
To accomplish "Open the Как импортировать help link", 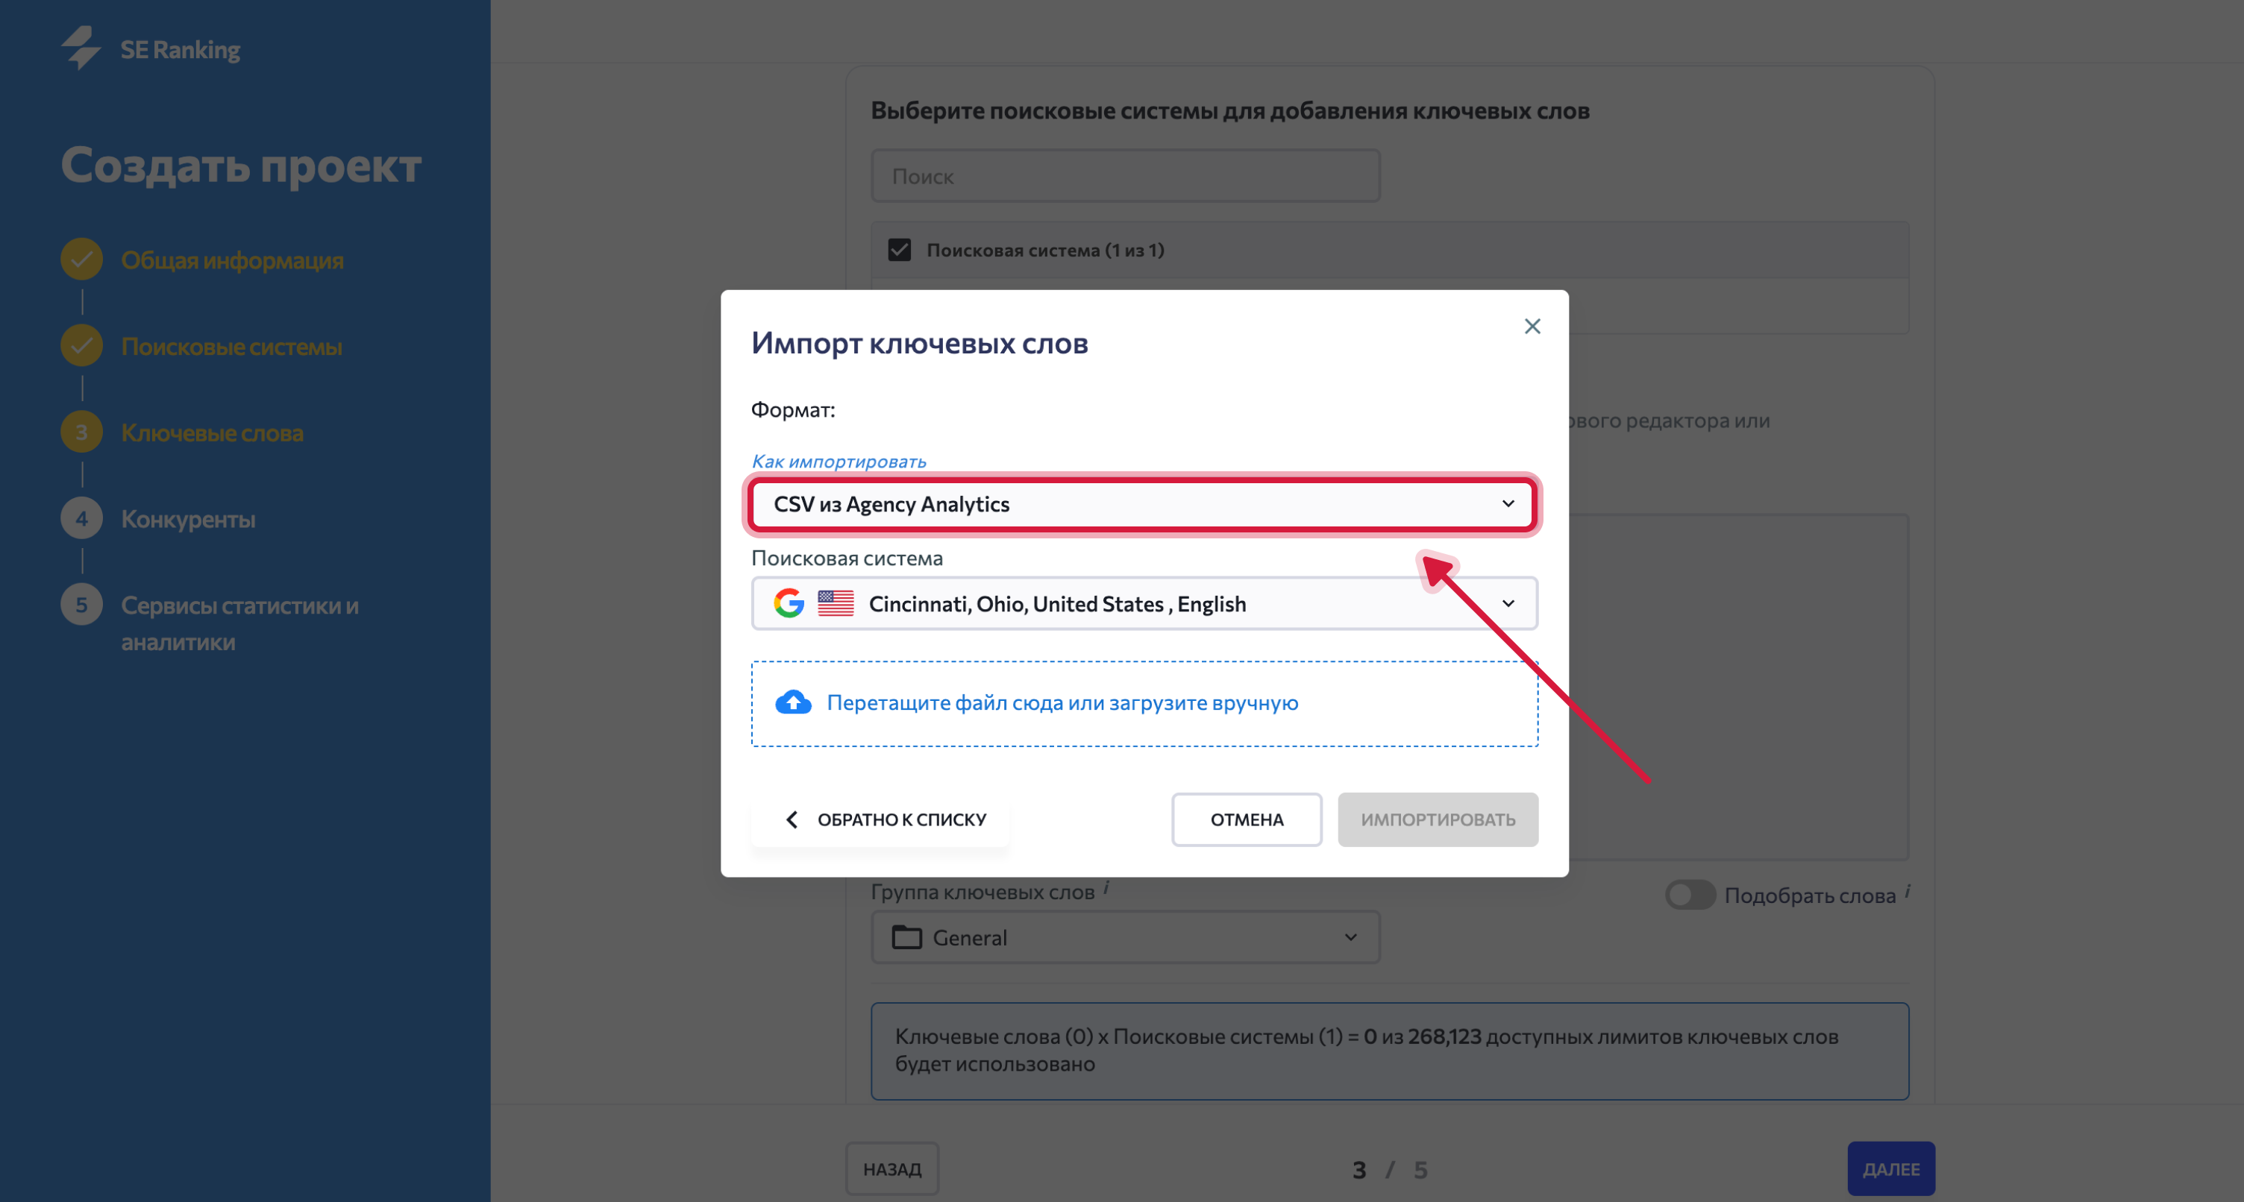I will pyautogui.click(x=838, y=461).
